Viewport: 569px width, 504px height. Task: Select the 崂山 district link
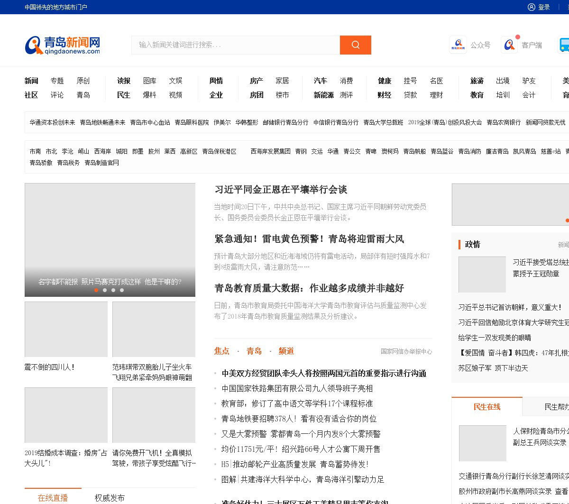[83, 151]
